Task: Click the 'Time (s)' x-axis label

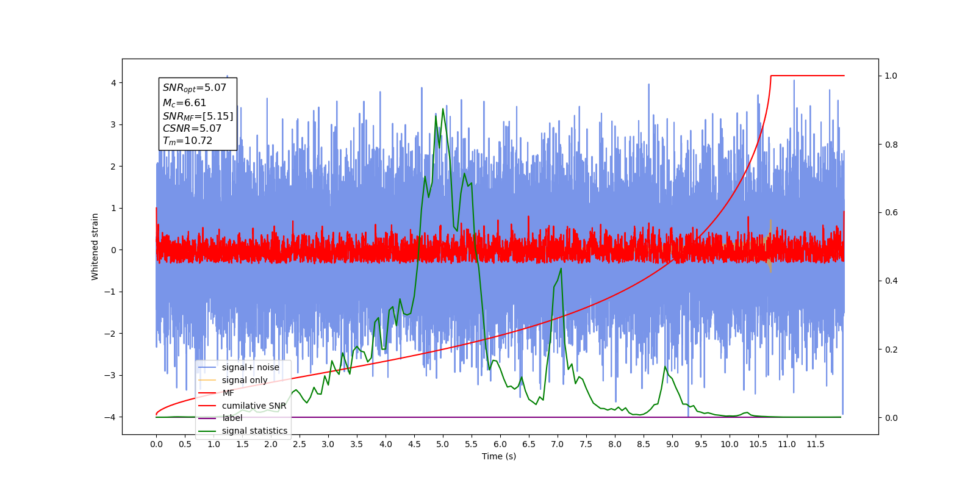Action: point(499,456)
